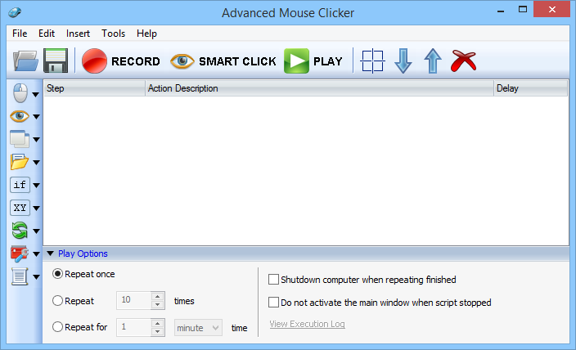Run the script with the PLAY button
576x350 pixels.
tap(313, 61)
